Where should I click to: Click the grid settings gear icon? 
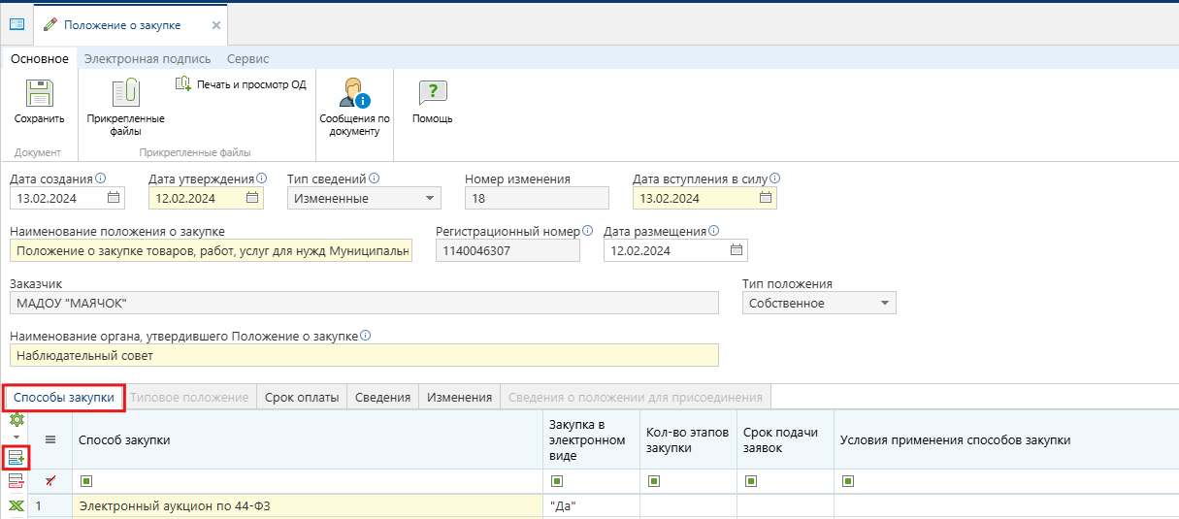[x=16, y=420]
